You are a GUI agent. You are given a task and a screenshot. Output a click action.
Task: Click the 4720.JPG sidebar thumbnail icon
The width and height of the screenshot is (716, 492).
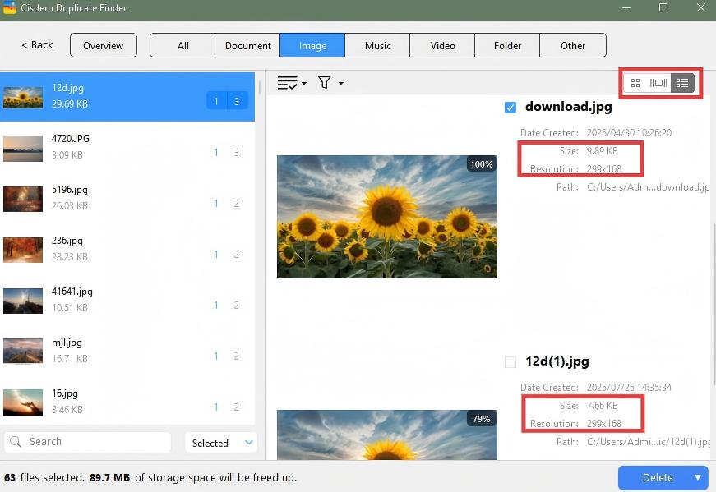[22, 148]
